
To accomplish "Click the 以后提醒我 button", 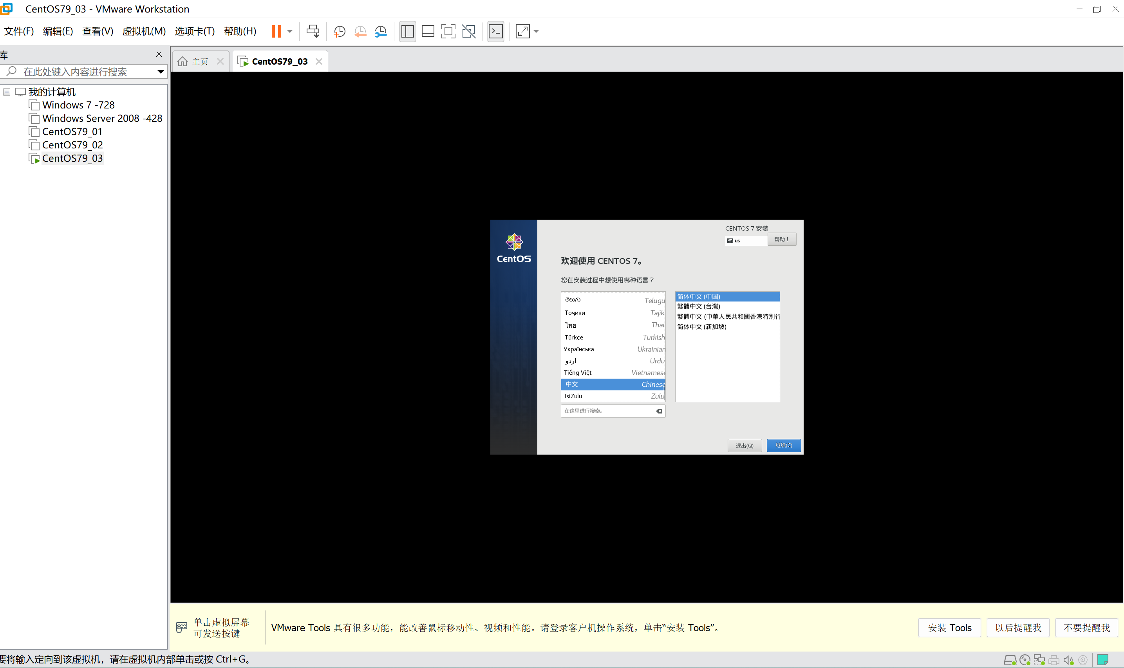I will 1018,628.
